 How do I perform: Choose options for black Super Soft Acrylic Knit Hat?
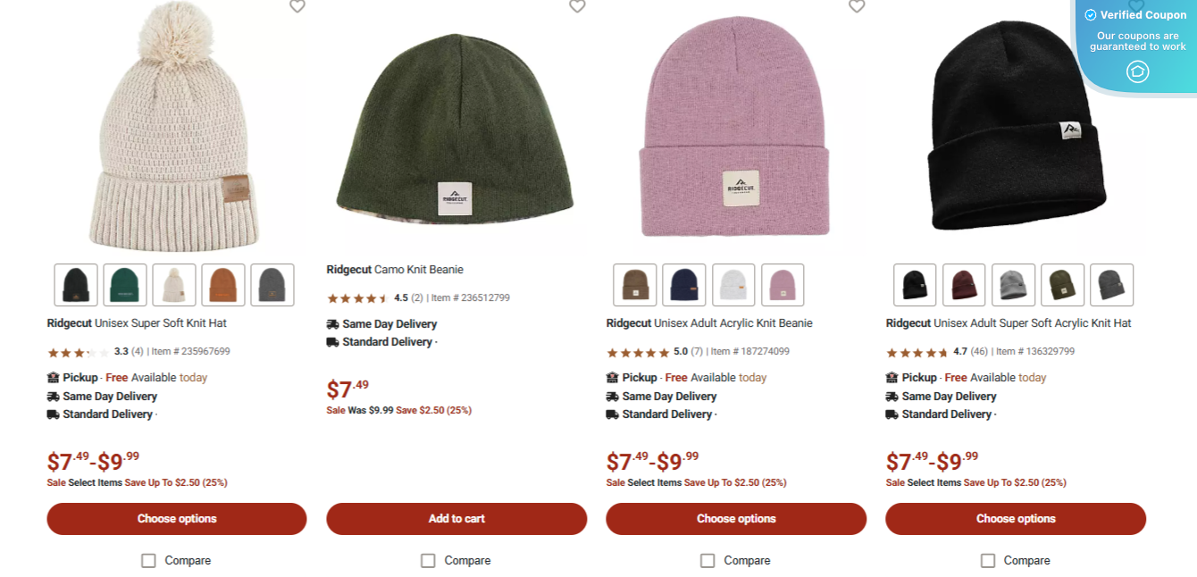tap(1016, 519)
